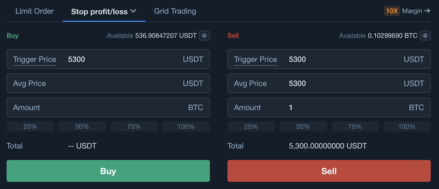439x189 pixels.
Task: Choose 100% of the Sell amount
Action: tap(407, 127)
